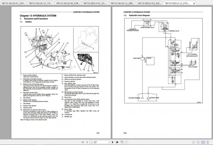Click page number 13-2 at page bottom

pos(125,133)
